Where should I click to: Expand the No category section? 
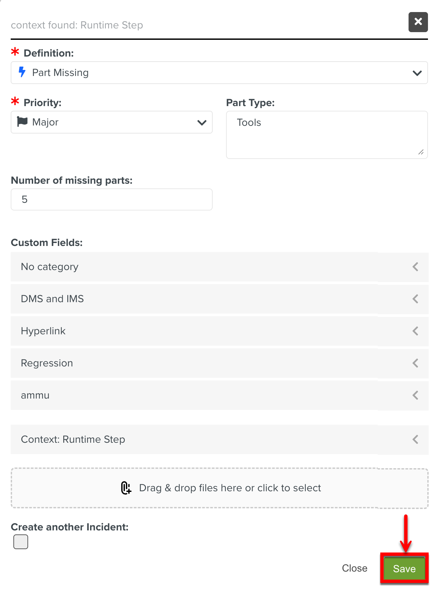point(219,267)
